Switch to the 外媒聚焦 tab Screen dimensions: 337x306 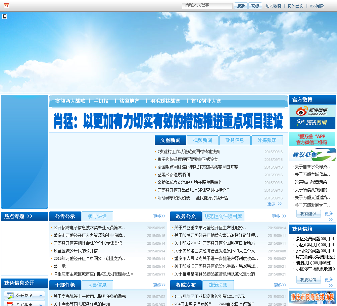pos(267,140)
